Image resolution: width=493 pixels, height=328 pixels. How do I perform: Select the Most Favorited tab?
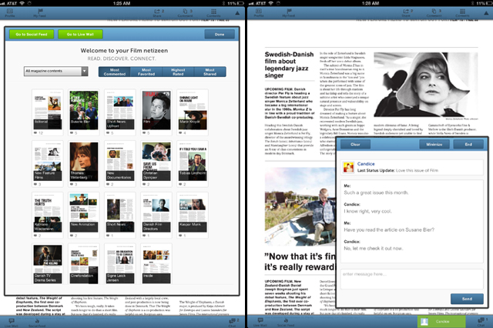(x=146, y=72)
